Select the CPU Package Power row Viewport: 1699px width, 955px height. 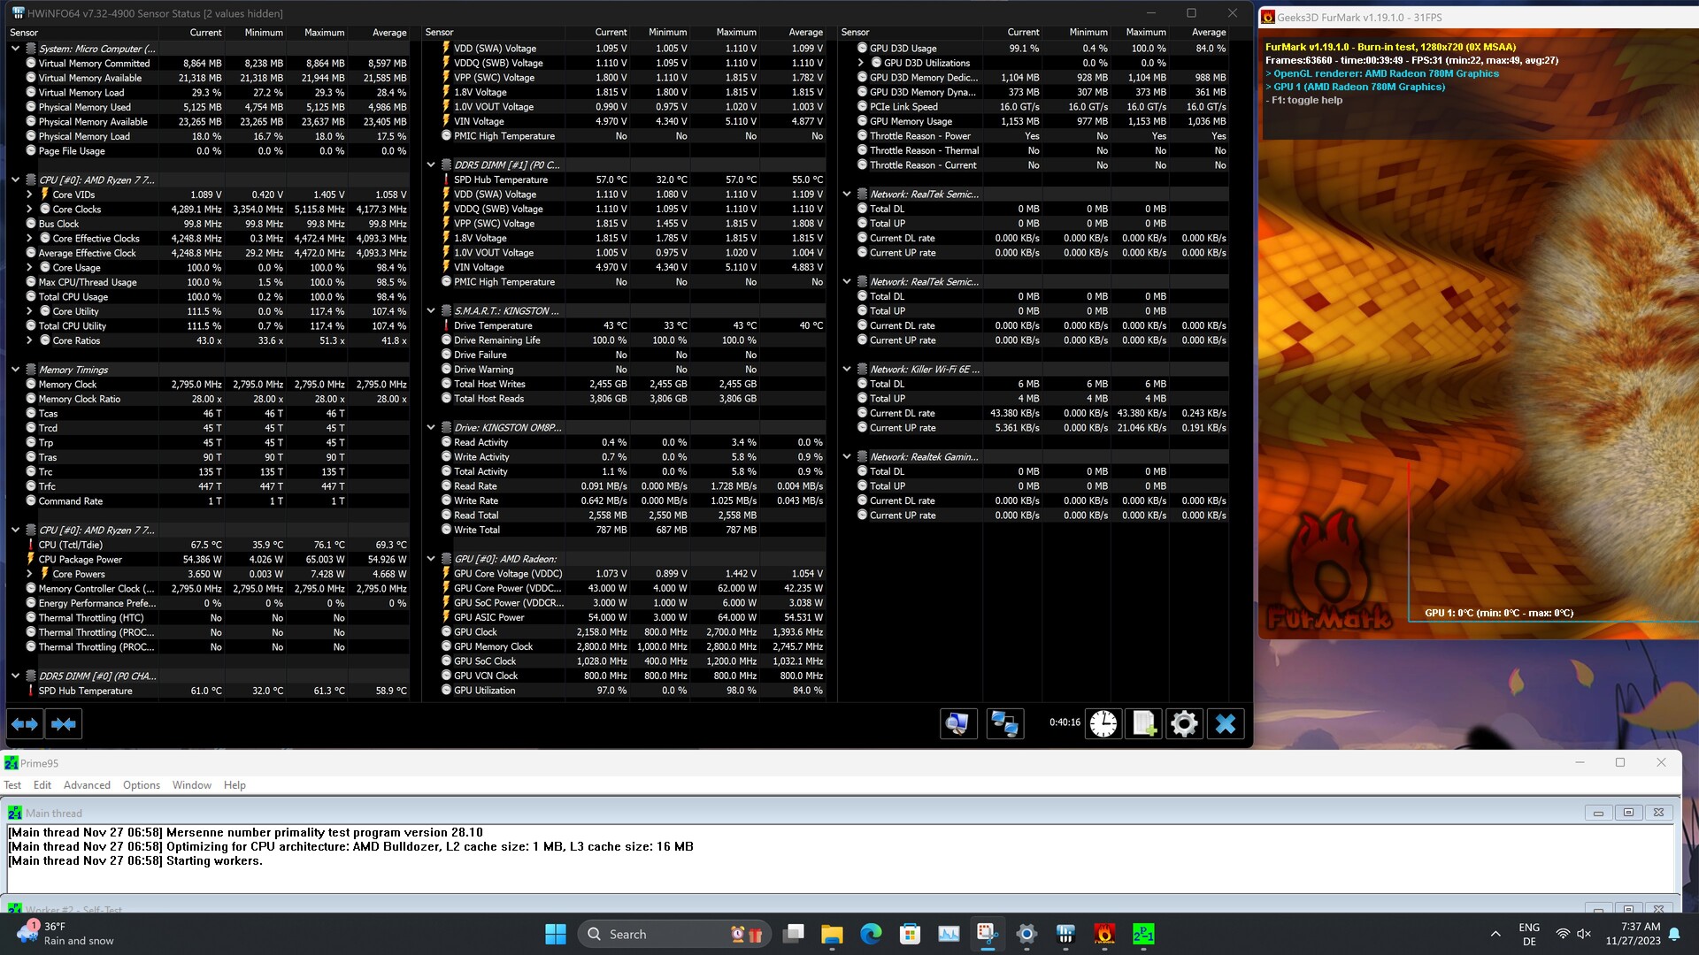81,560
